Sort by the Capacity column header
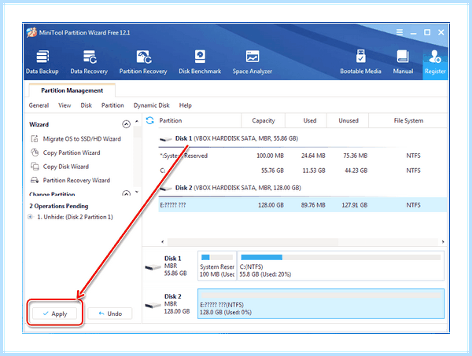This screenshot has height=356, width=472. [264, 120]
